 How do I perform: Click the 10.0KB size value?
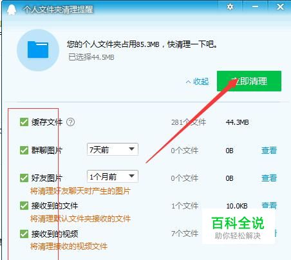pos(237,206)
